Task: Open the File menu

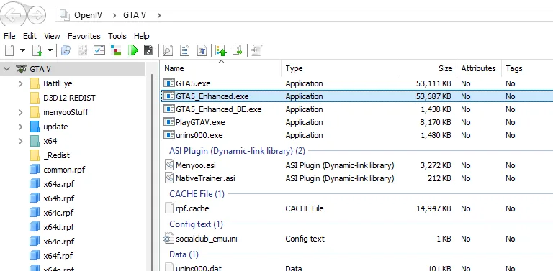Action: 9,36
